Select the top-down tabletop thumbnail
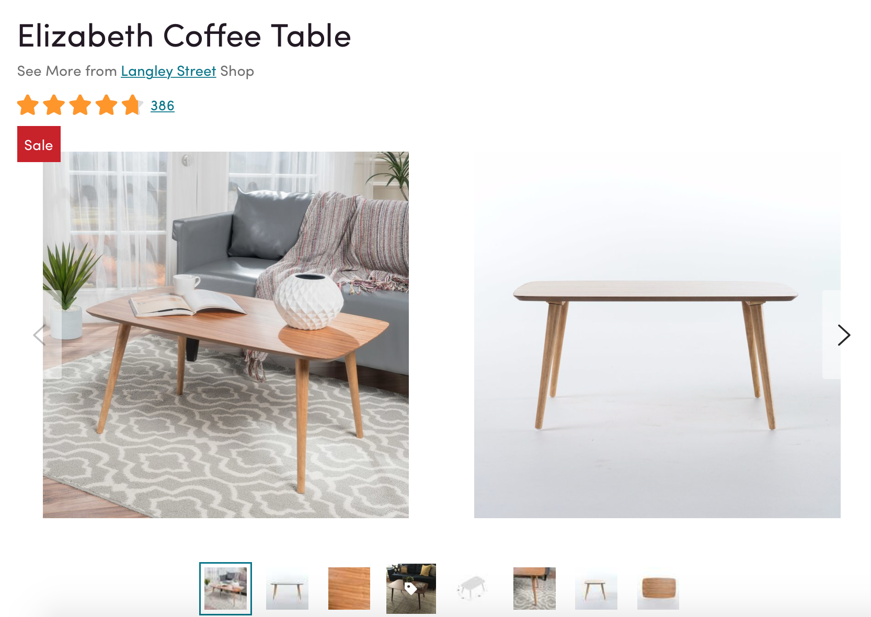871x617 pixels. 658,589
